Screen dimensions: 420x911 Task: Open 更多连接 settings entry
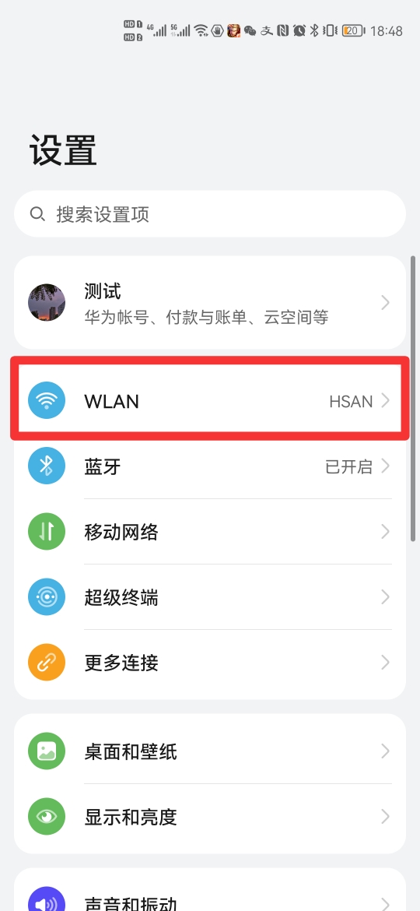click(x=210, y=663)
